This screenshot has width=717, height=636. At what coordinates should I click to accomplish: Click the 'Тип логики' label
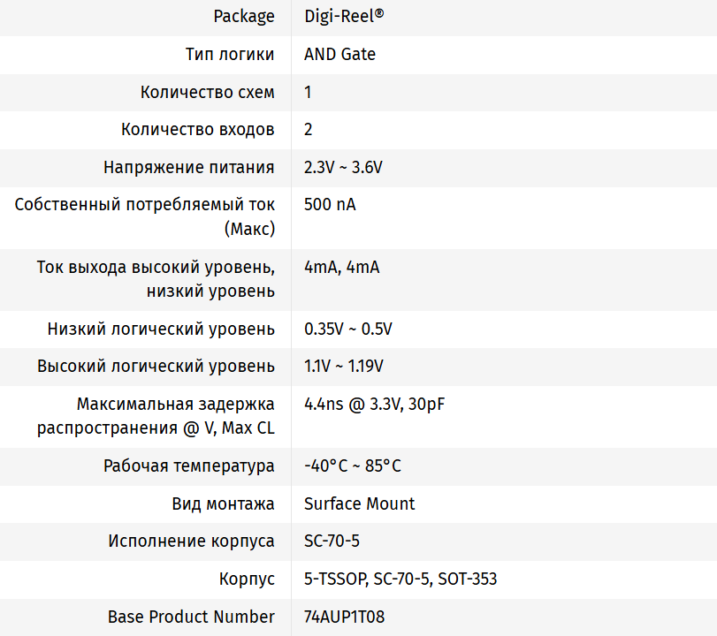click(x=230, y=55)
